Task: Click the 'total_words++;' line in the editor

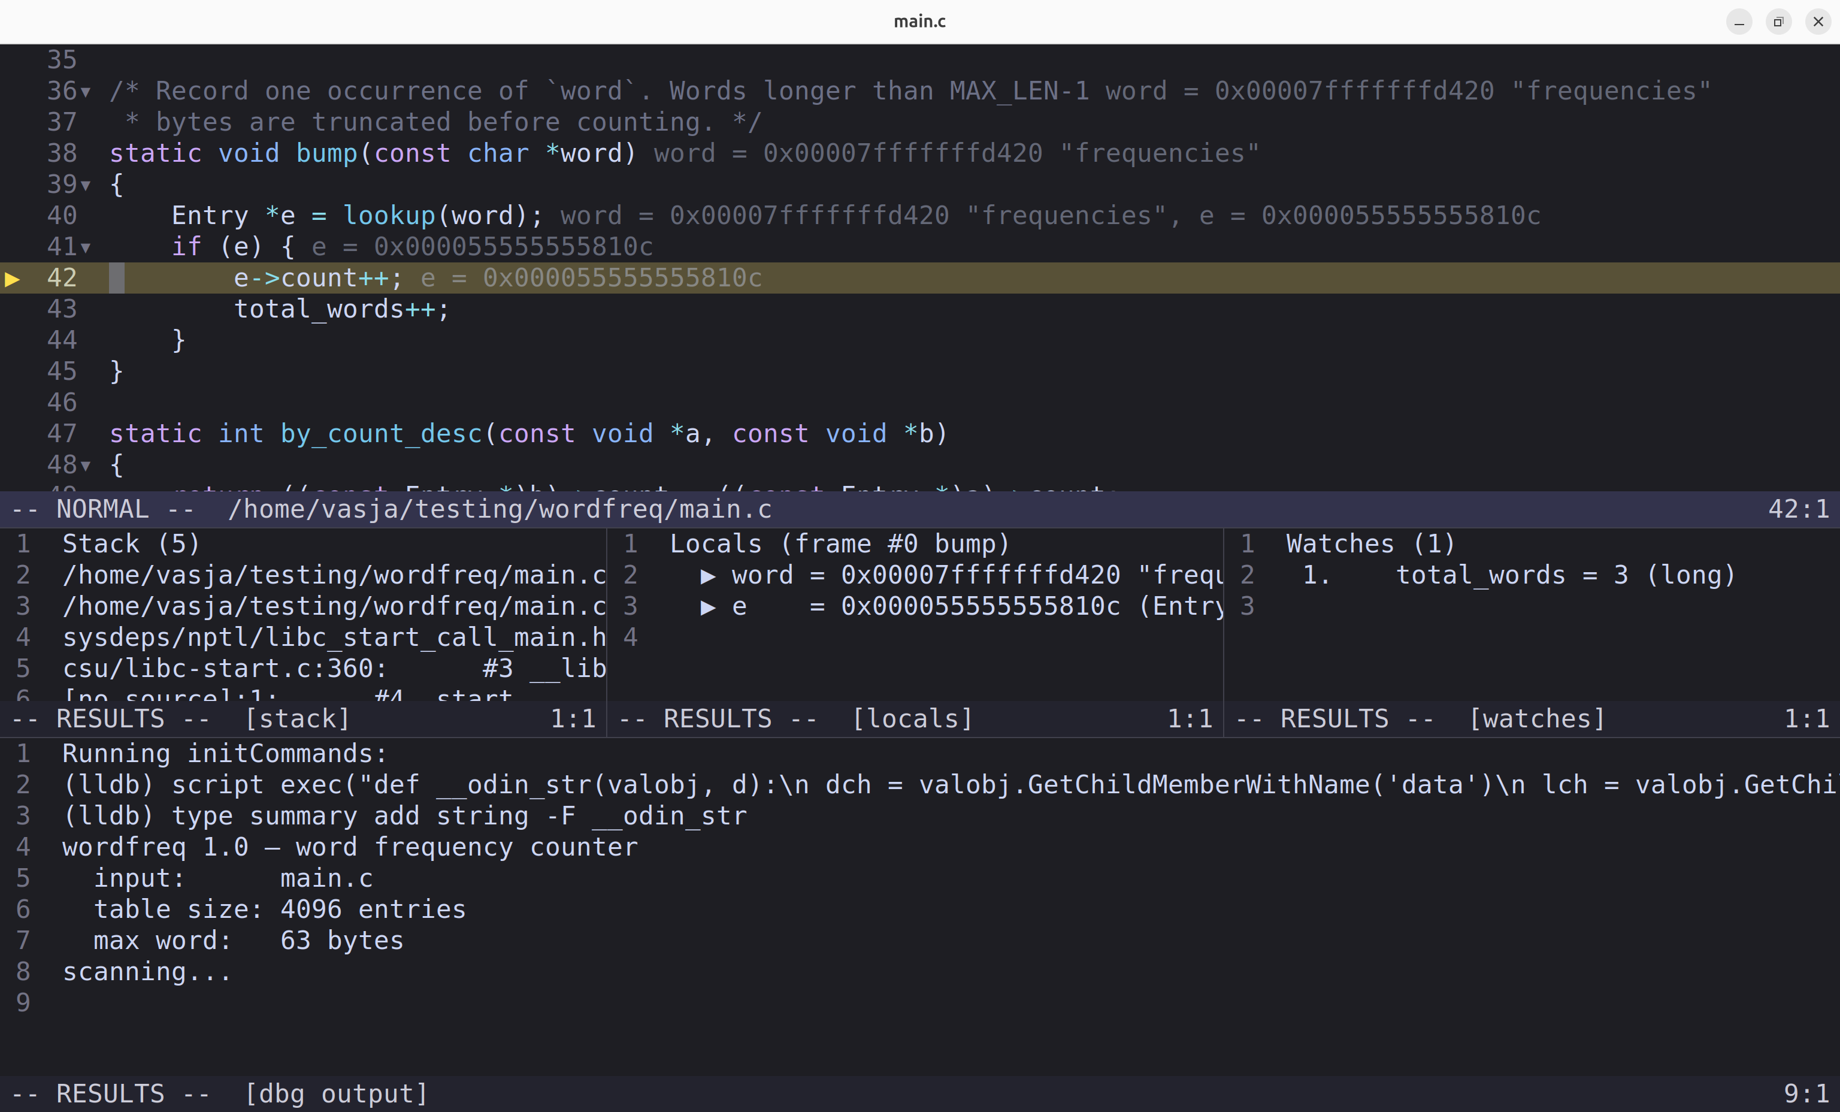Action: [342, 310]
